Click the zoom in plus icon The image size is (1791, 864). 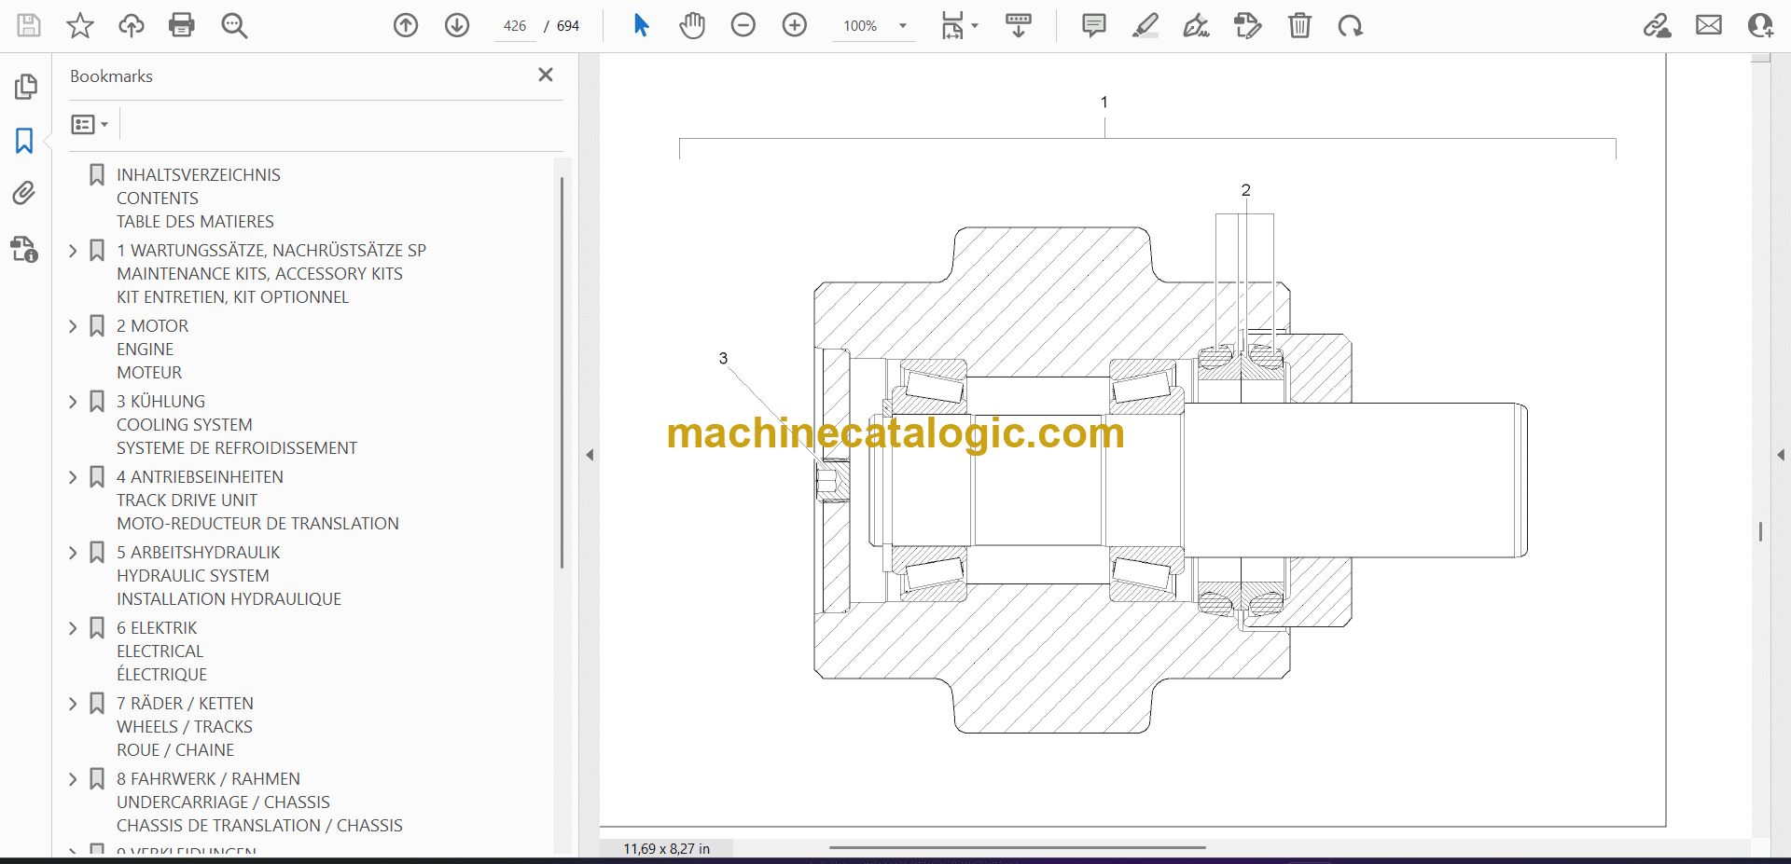pyautogui.click(x=794, y=25)
